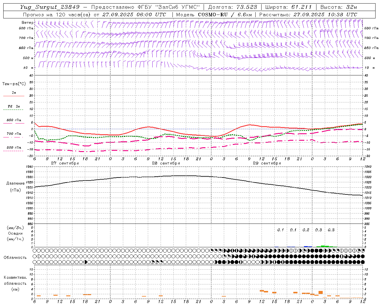380x304 pixels.
Task: Select the red 2м temperature legend line
Action: point(14,96)
